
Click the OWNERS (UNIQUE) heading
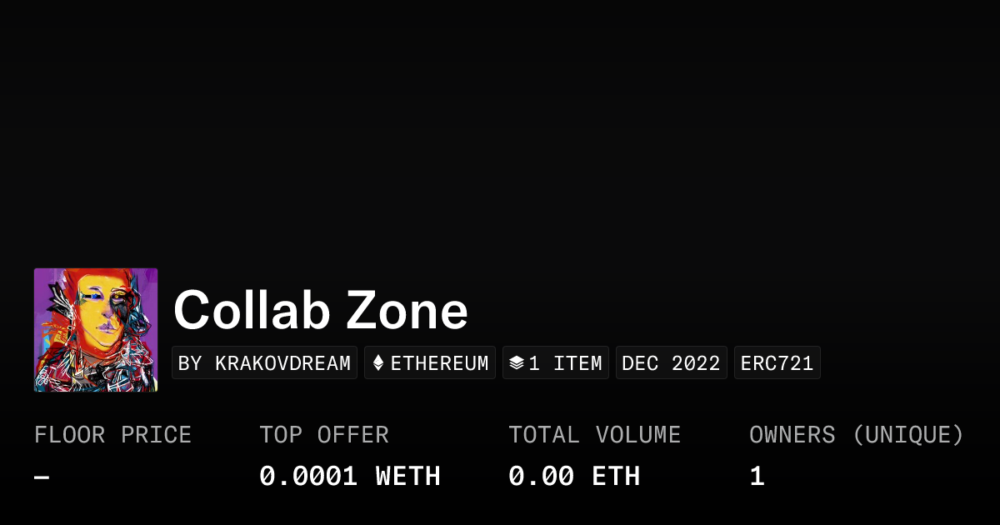pyautogui.click(x=857, y=435)
